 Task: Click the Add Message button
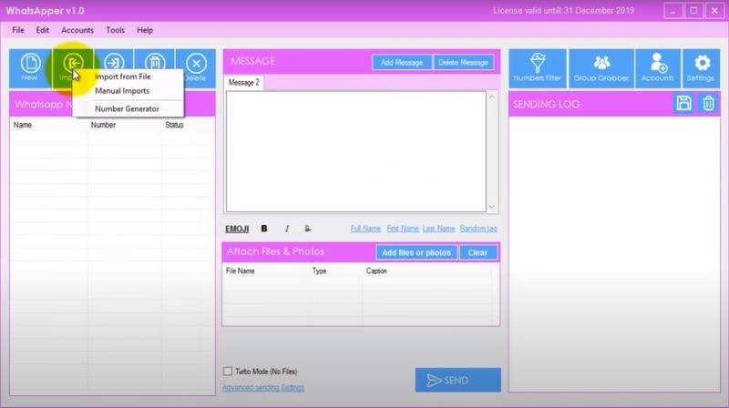click(x=402, y=62)
